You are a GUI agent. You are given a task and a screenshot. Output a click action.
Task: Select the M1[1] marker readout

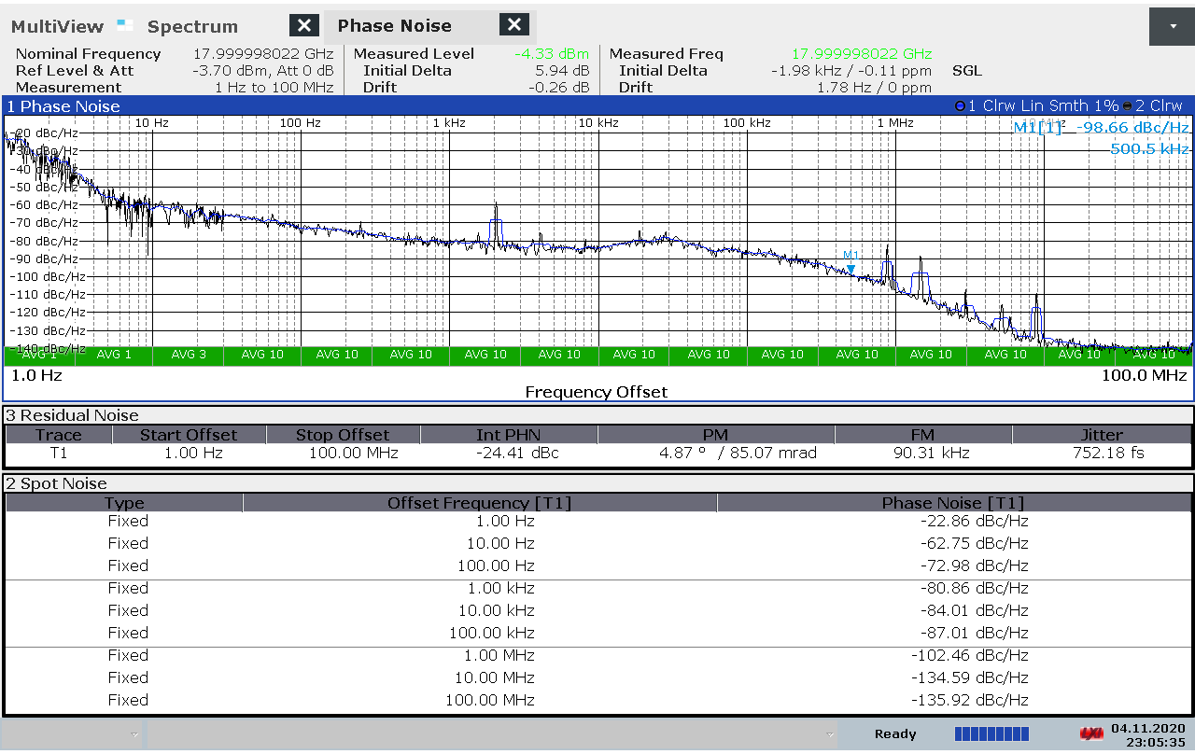pos(1102,128)
